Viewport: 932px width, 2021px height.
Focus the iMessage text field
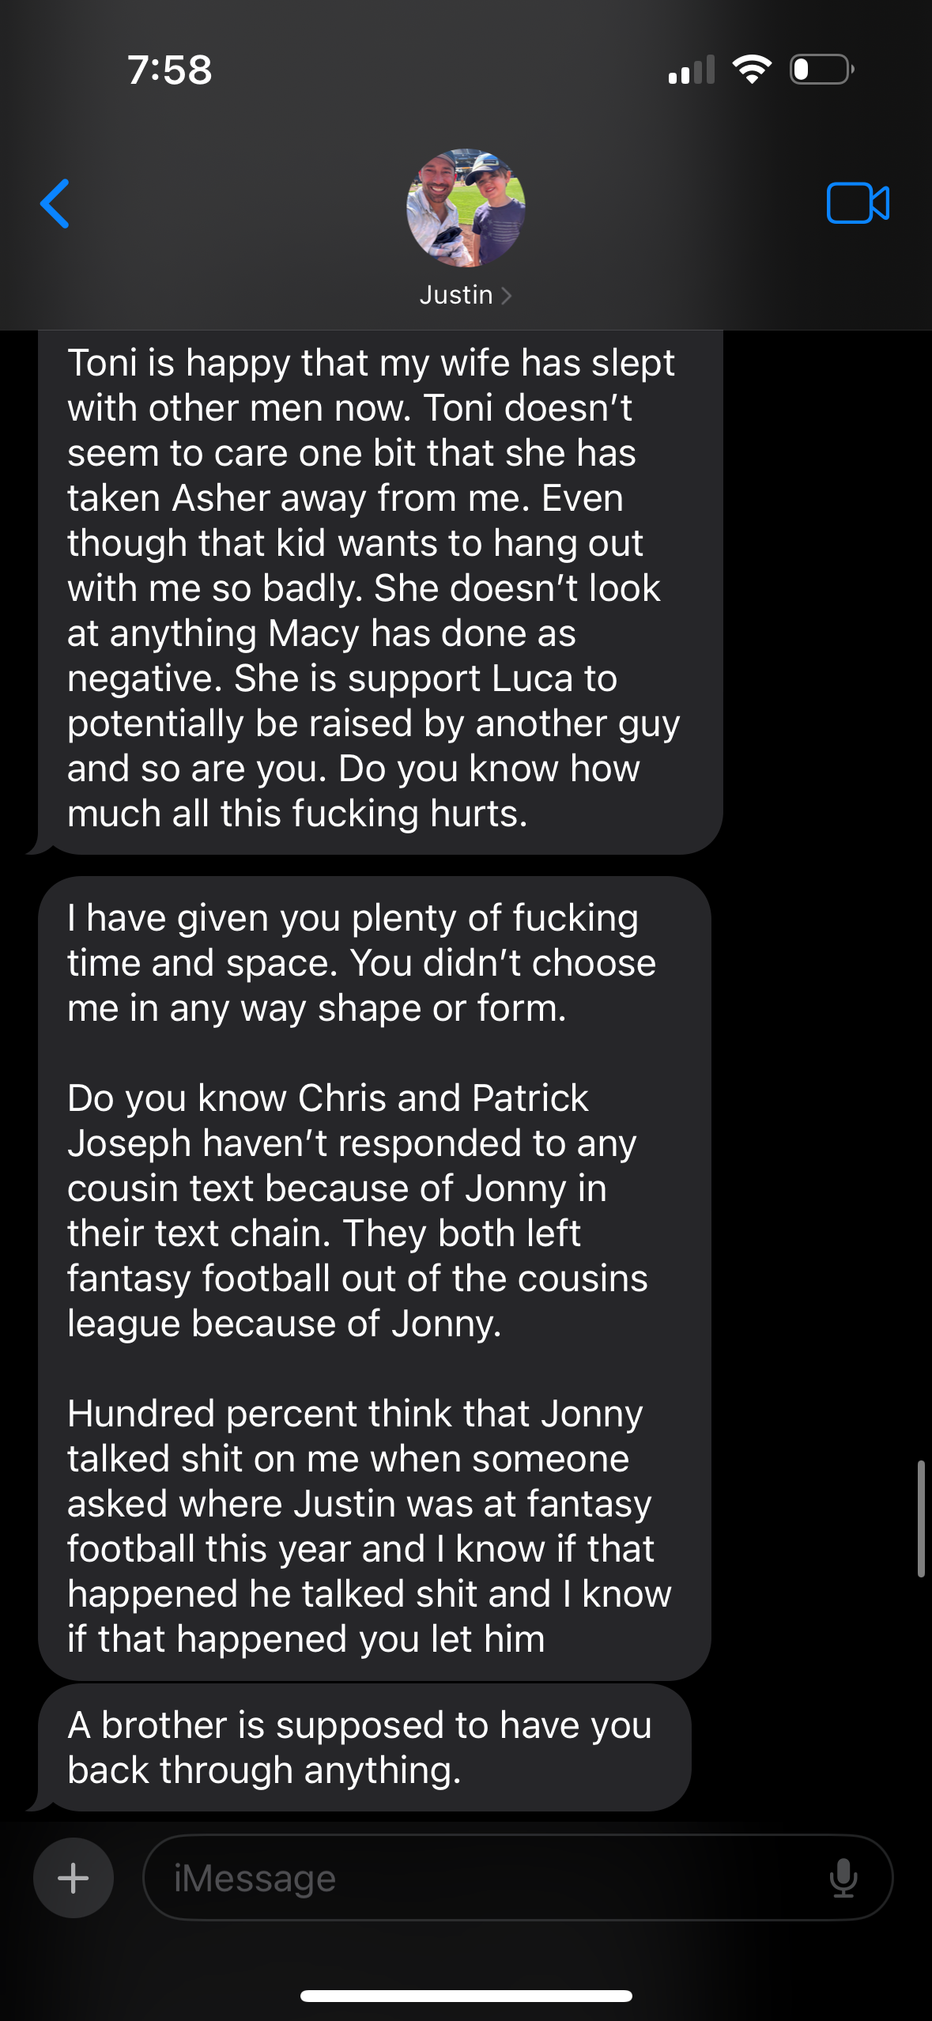tap(490, 1878)
